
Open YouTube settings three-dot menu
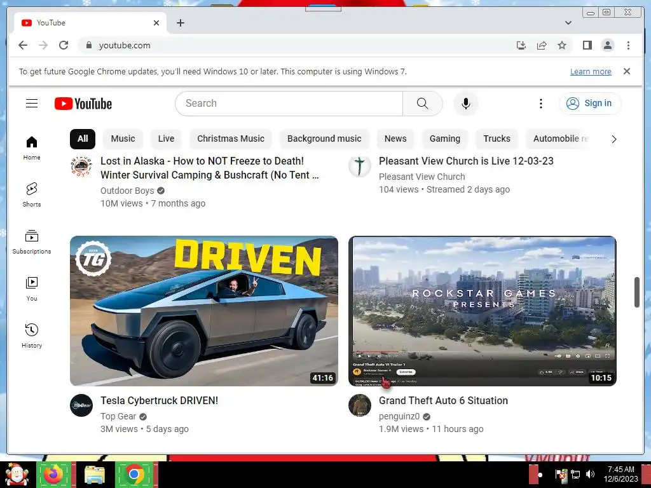(540, 104)
